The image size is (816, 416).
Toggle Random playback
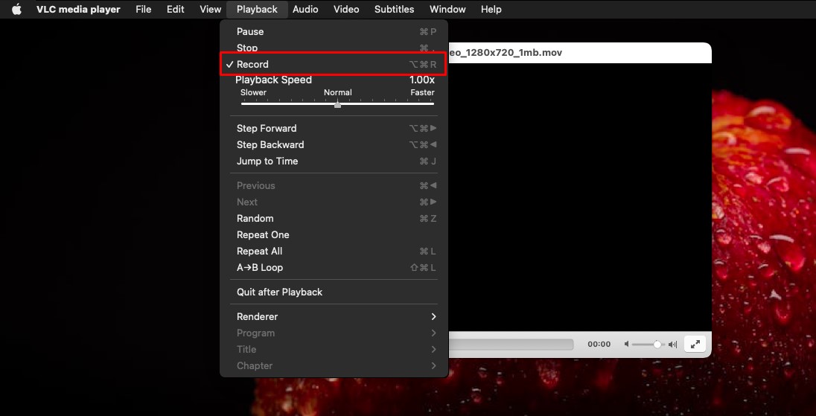click(x=334, y=218)
